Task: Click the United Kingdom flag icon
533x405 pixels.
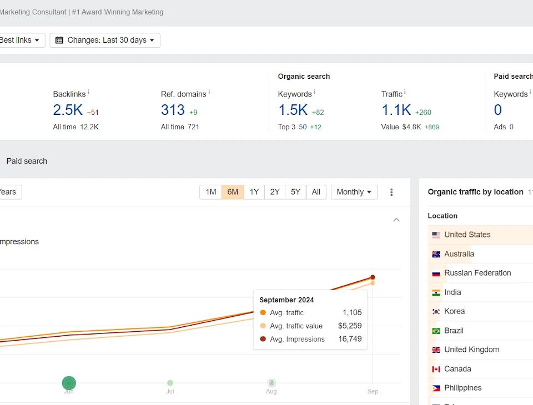Action: (436, 350)
